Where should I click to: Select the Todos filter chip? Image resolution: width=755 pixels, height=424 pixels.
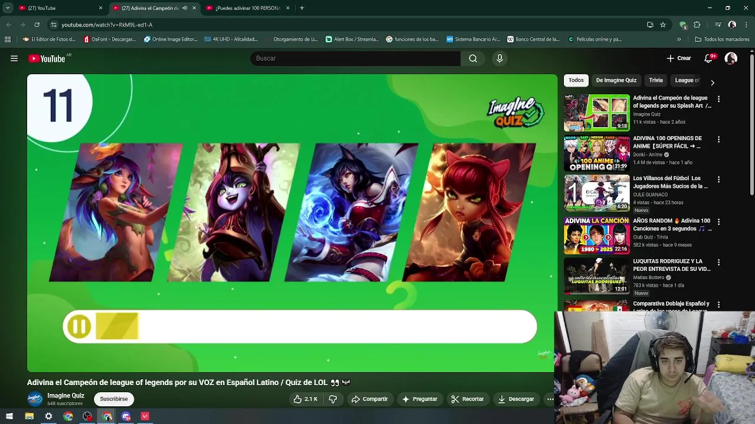pyautogui.click(x=576, y=80)
